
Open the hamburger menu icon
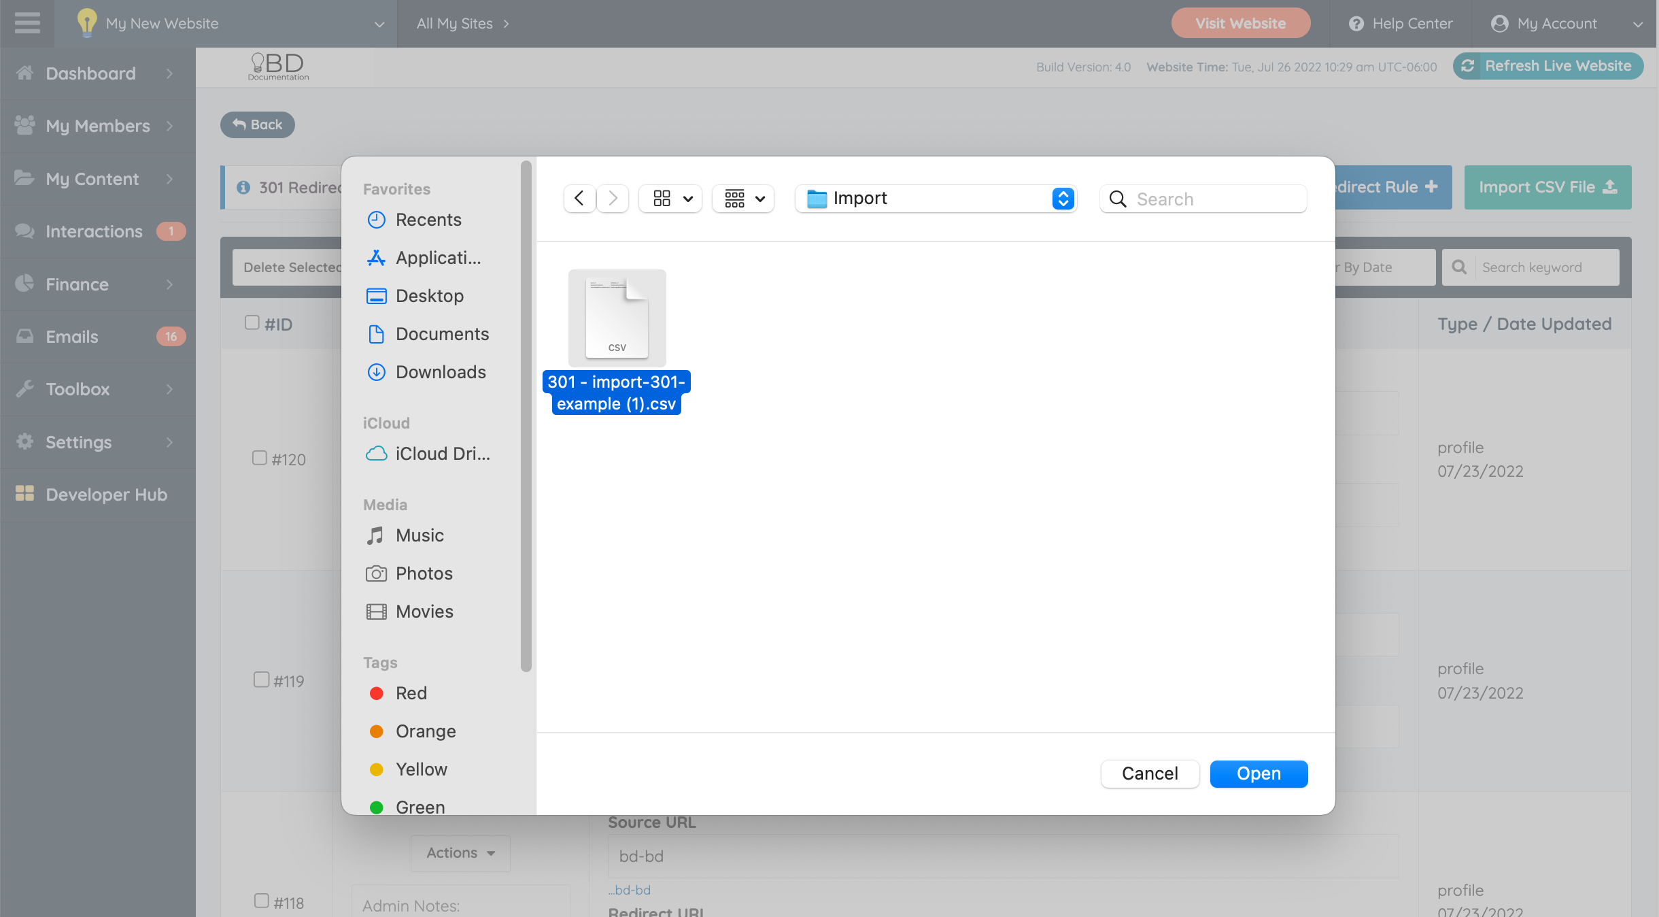[x=27, y=23]
